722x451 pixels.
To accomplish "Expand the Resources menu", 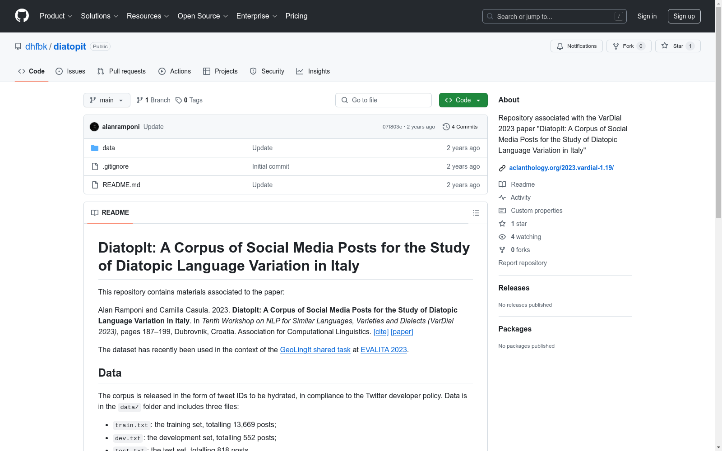I will 148,16.
